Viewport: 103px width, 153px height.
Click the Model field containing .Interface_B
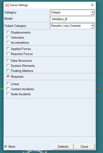click(x=72, y=19)
